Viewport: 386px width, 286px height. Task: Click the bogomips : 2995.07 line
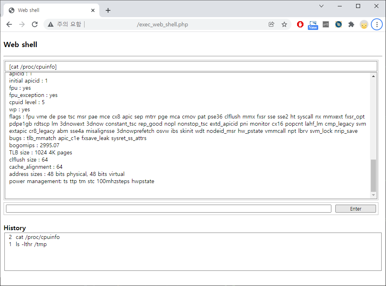click(34, 145)
